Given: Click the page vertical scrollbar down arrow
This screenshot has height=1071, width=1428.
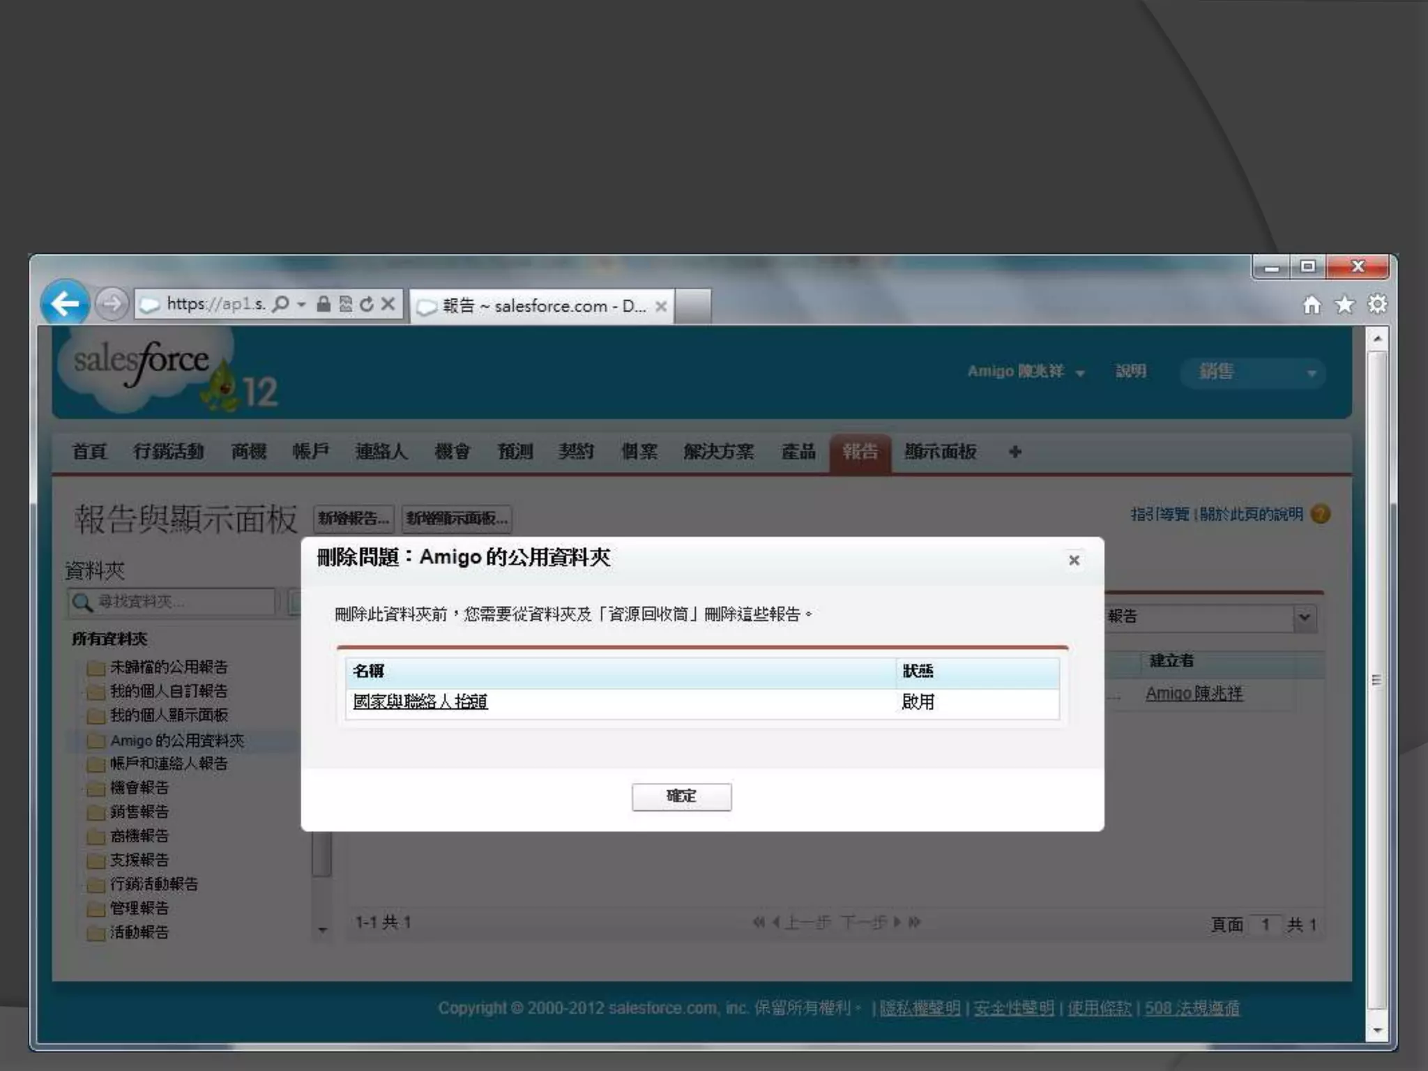Looking at the screenshot, I should tap(1376, 1031).
